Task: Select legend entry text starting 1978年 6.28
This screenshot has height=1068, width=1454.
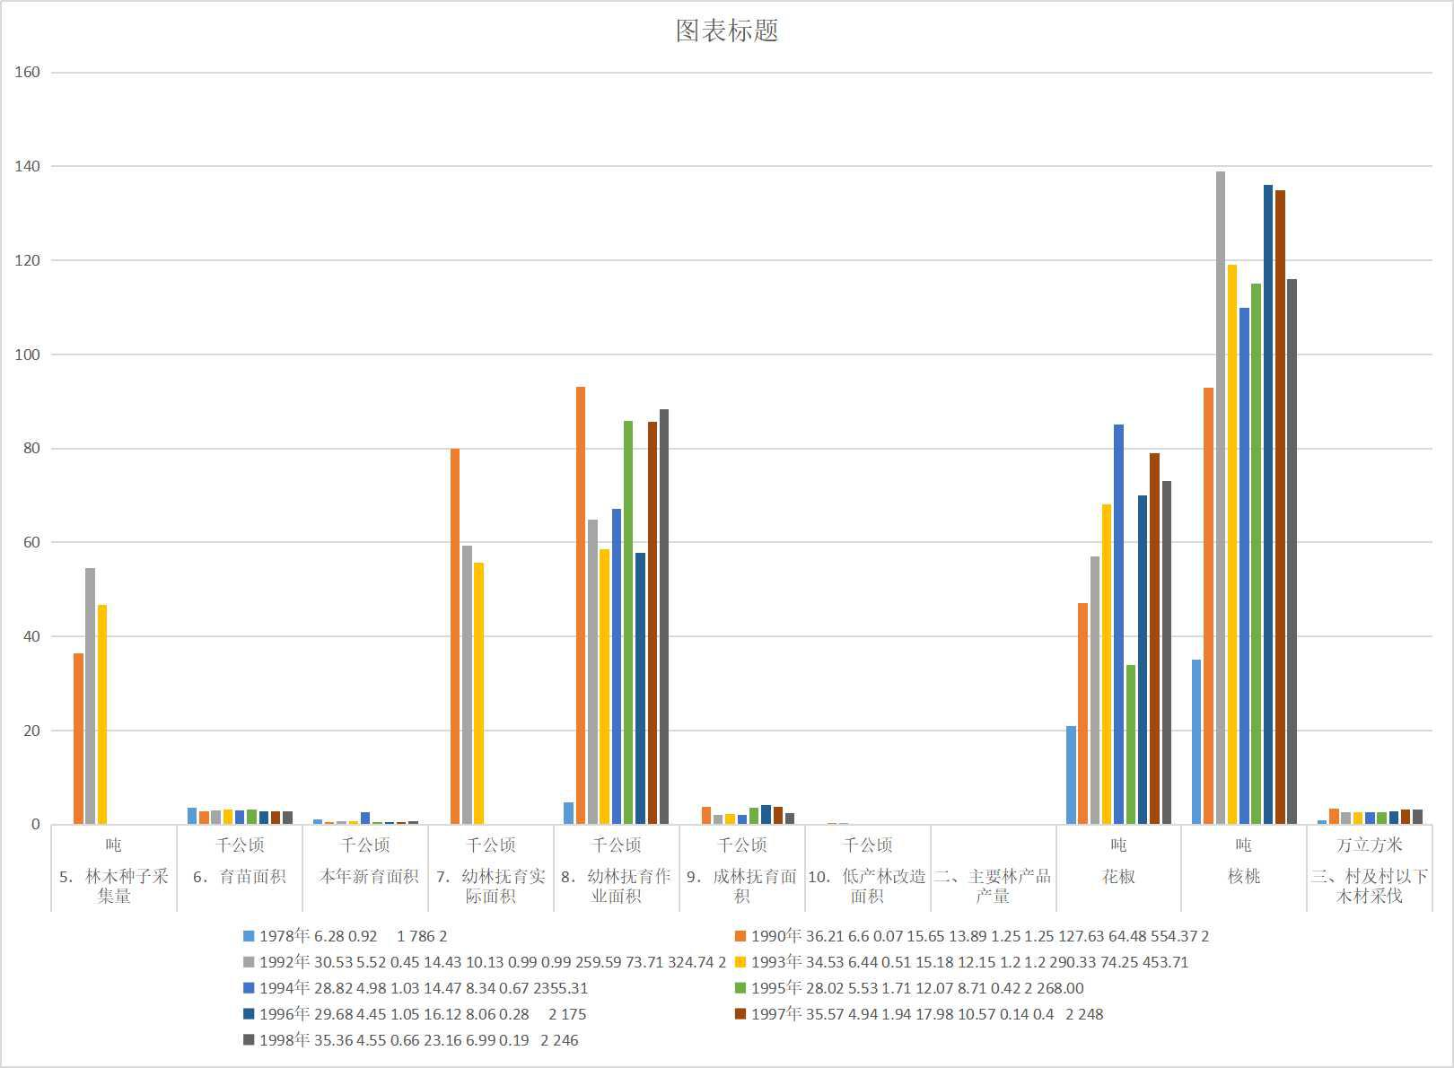Action: point(353,936)
